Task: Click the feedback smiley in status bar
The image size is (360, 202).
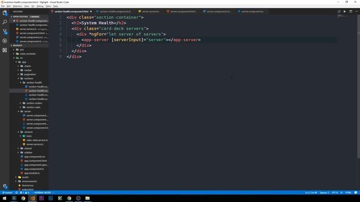Action: click(x=355, y=192)
